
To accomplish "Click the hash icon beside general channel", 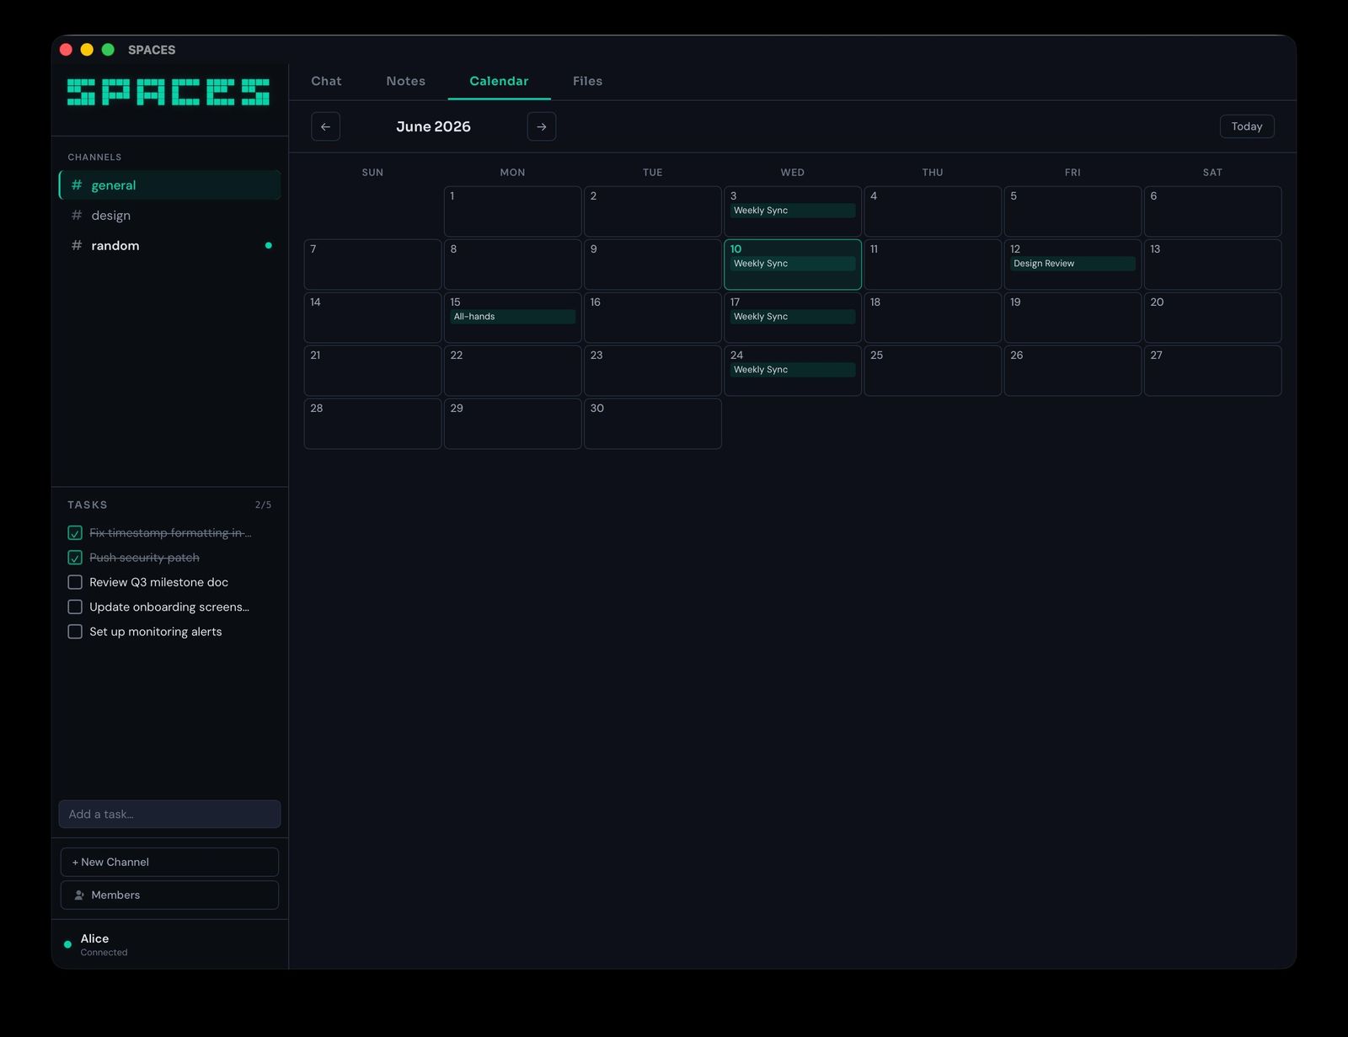I will point(77,185).
